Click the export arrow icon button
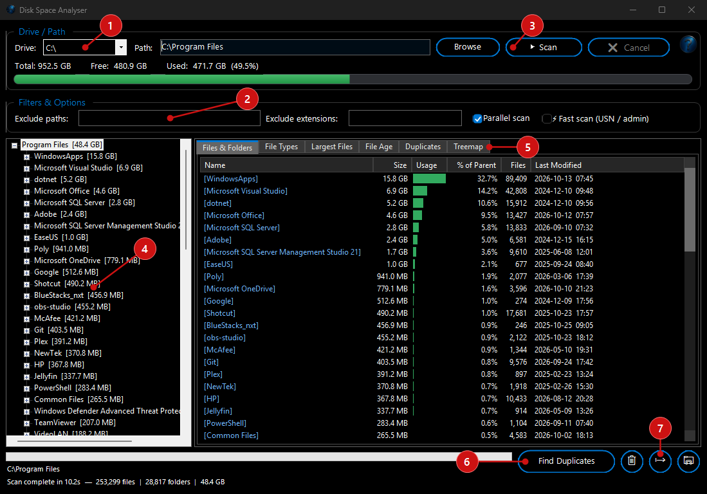 pyautogui.click(x=660, y=461)
